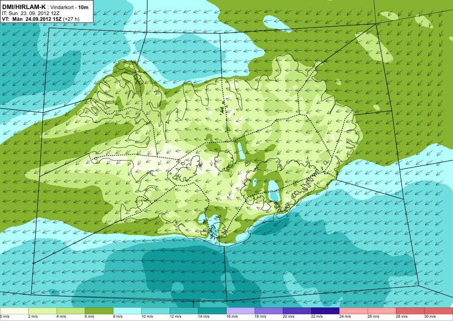Click the '24 m/s' legend label

(346, 316)
